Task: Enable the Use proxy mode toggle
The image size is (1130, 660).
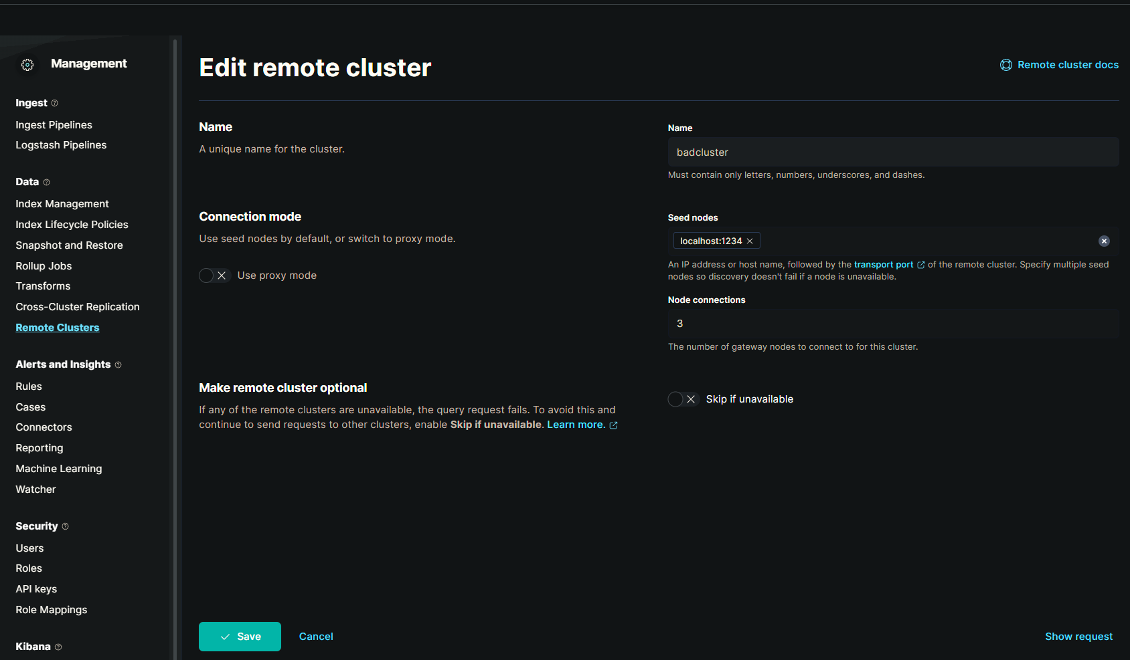Action: coord(214,275)
